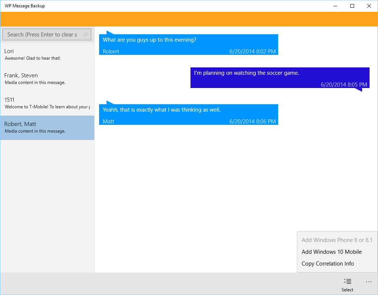Screen dimensions: 378x295
Task: Click the search magnifier icon
Action: coord(85,34)
